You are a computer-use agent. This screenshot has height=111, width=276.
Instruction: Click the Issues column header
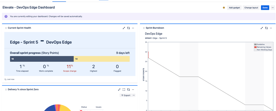99,107
